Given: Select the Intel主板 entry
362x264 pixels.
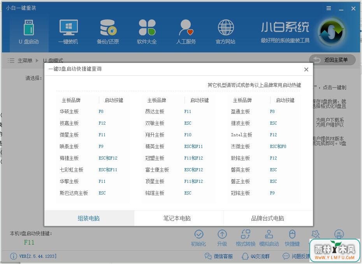Looking at the screenshot, I should (x=241, y=135).
